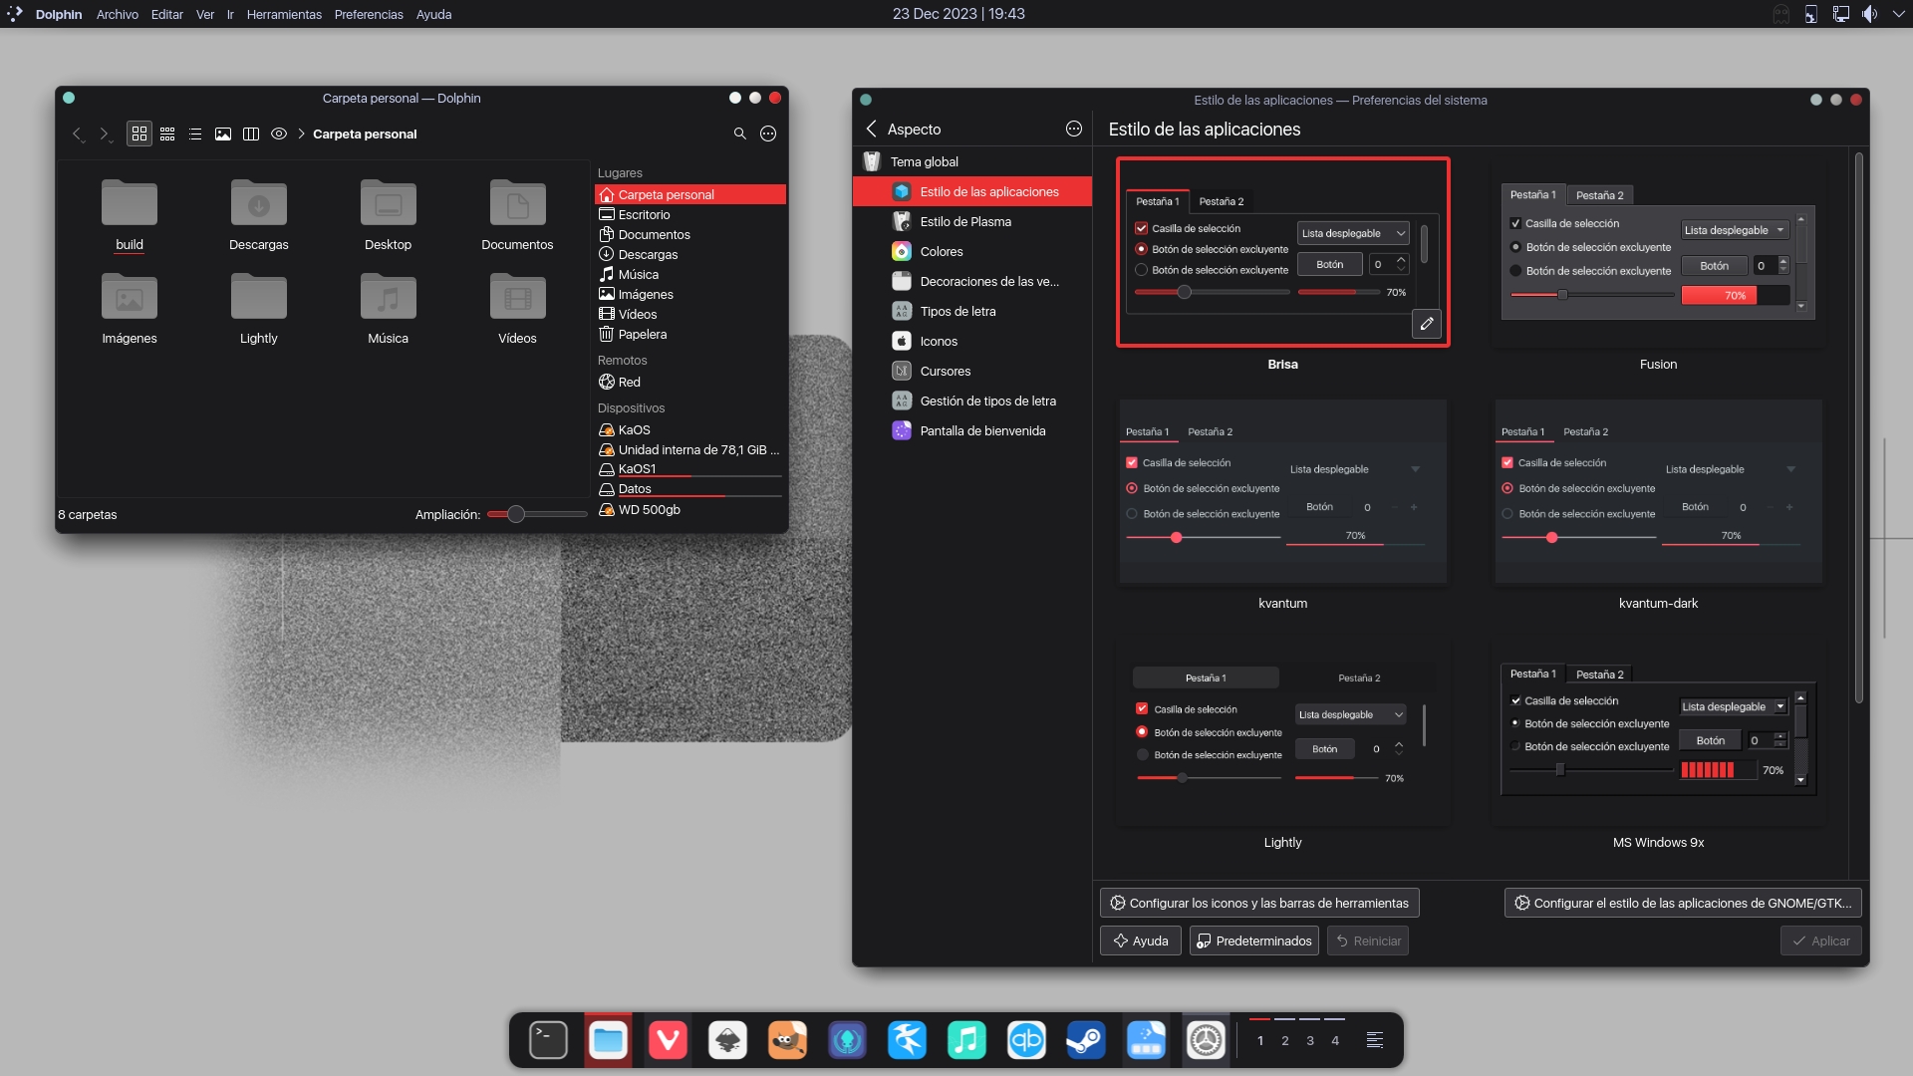Open the Lightly folder

point(259,309)
